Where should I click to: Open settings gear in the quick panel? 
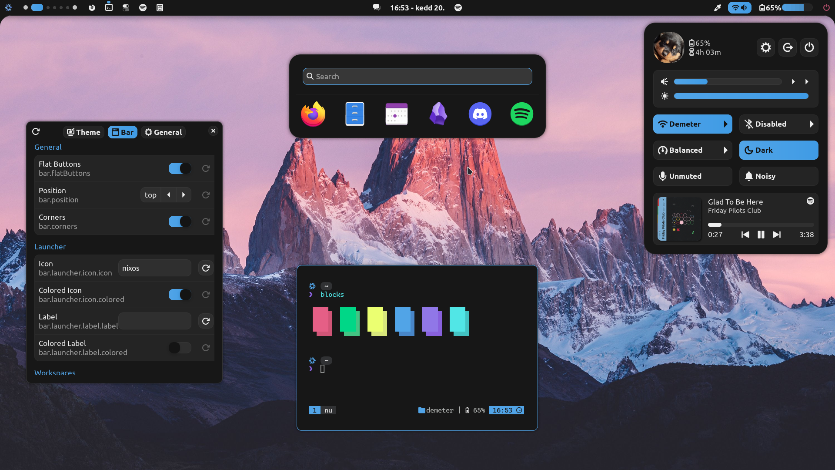766,47
